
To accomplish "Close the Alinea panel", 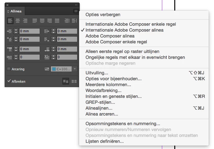I will (x=7, y=5).
